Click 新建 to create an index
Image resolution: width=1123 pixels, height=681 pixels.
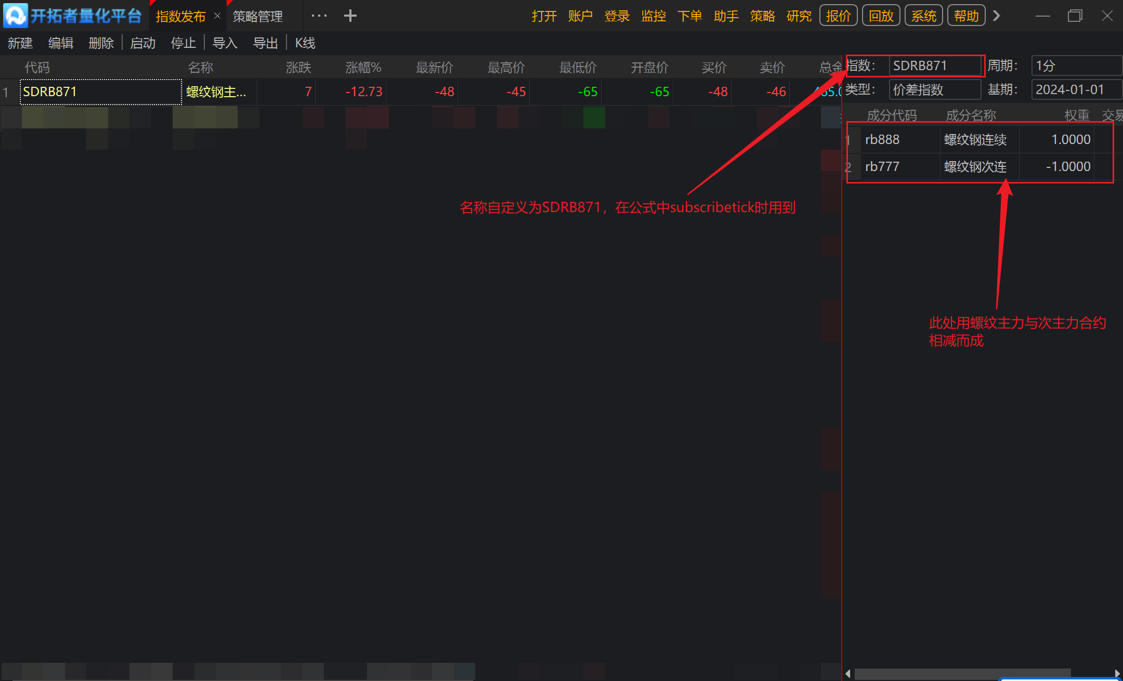[x=20, y=43]
